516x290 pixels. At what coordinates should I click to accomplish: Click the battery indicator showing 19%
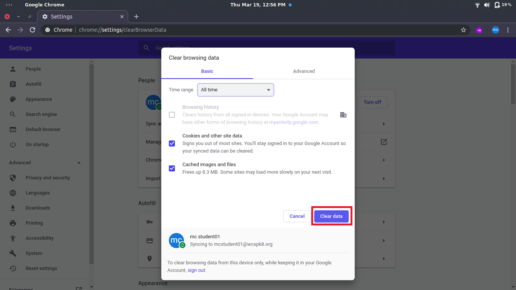[x=503, y=5]
